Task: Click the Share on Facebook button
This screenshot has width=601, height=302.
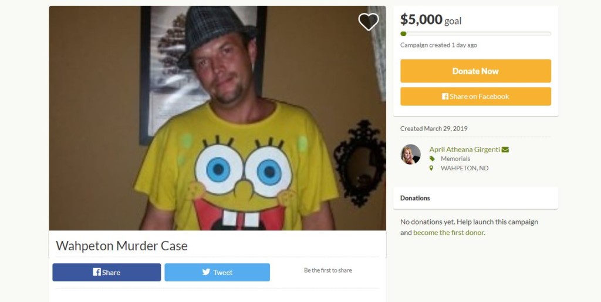Action: click(x=475, y=96)
